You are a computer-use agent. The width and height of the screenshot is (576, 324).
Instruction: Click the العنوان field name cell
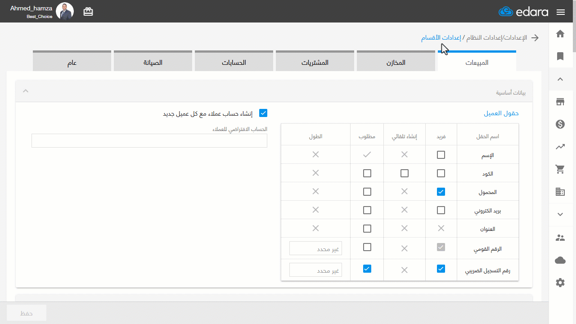point(488,229)
